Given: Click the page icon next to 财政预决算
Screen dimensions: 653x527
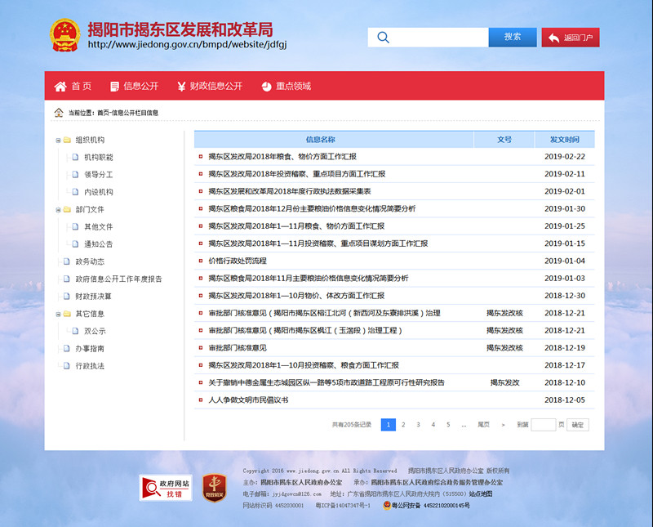Looking at the screenshot, I should pos(67,297).
